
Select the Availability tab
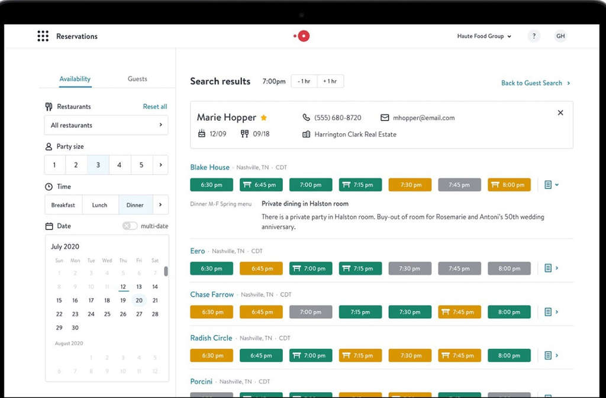[x=75, y=79]
